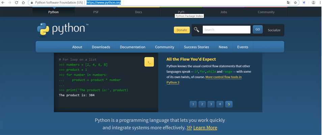Viewport: 322px width, 135px height.
Task: Switch to the PSF top tab
Action: (96, 12)
